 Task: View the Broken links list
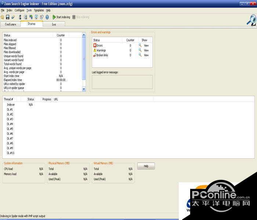(146, 55)
